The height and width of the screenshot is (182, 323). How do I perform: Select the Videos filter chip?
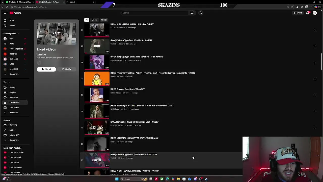(95, 20)
